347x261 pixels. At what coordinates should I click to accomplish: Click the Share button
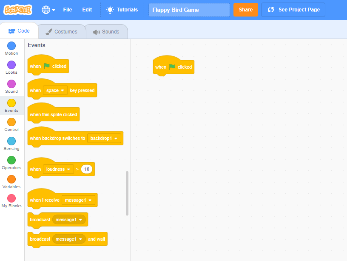tap(245, 10)
